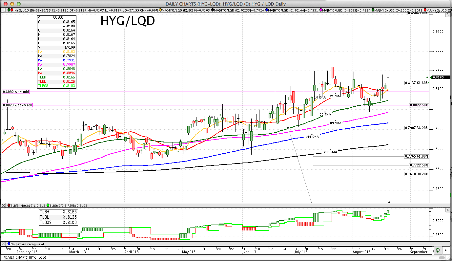Viewport: 452px width, 261px height.
Task: Click the volume value 57199 in the data box
Action: pos(69,47)
